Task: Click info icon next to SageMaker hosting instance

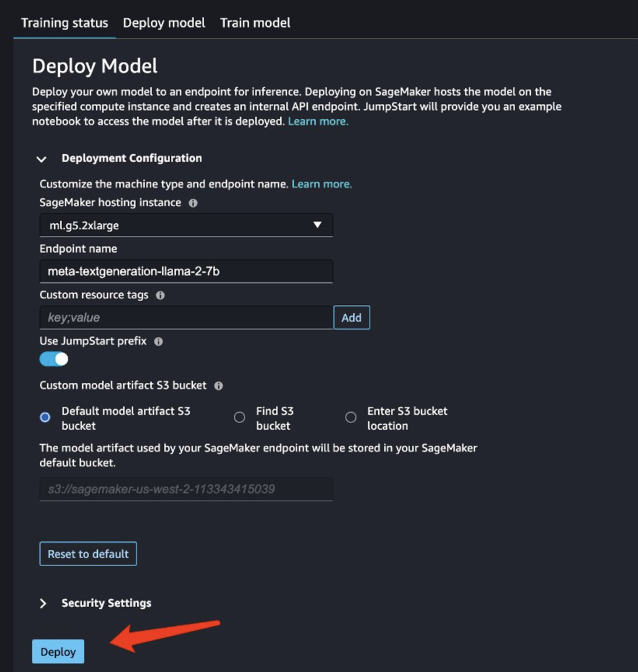Action: click(193, 203)
